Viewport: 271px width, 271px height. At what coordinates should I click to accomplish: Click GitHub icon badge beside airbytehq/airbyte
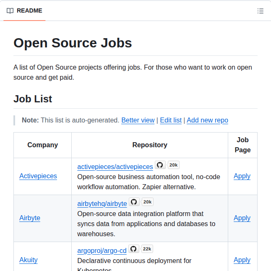click(134, 202)
